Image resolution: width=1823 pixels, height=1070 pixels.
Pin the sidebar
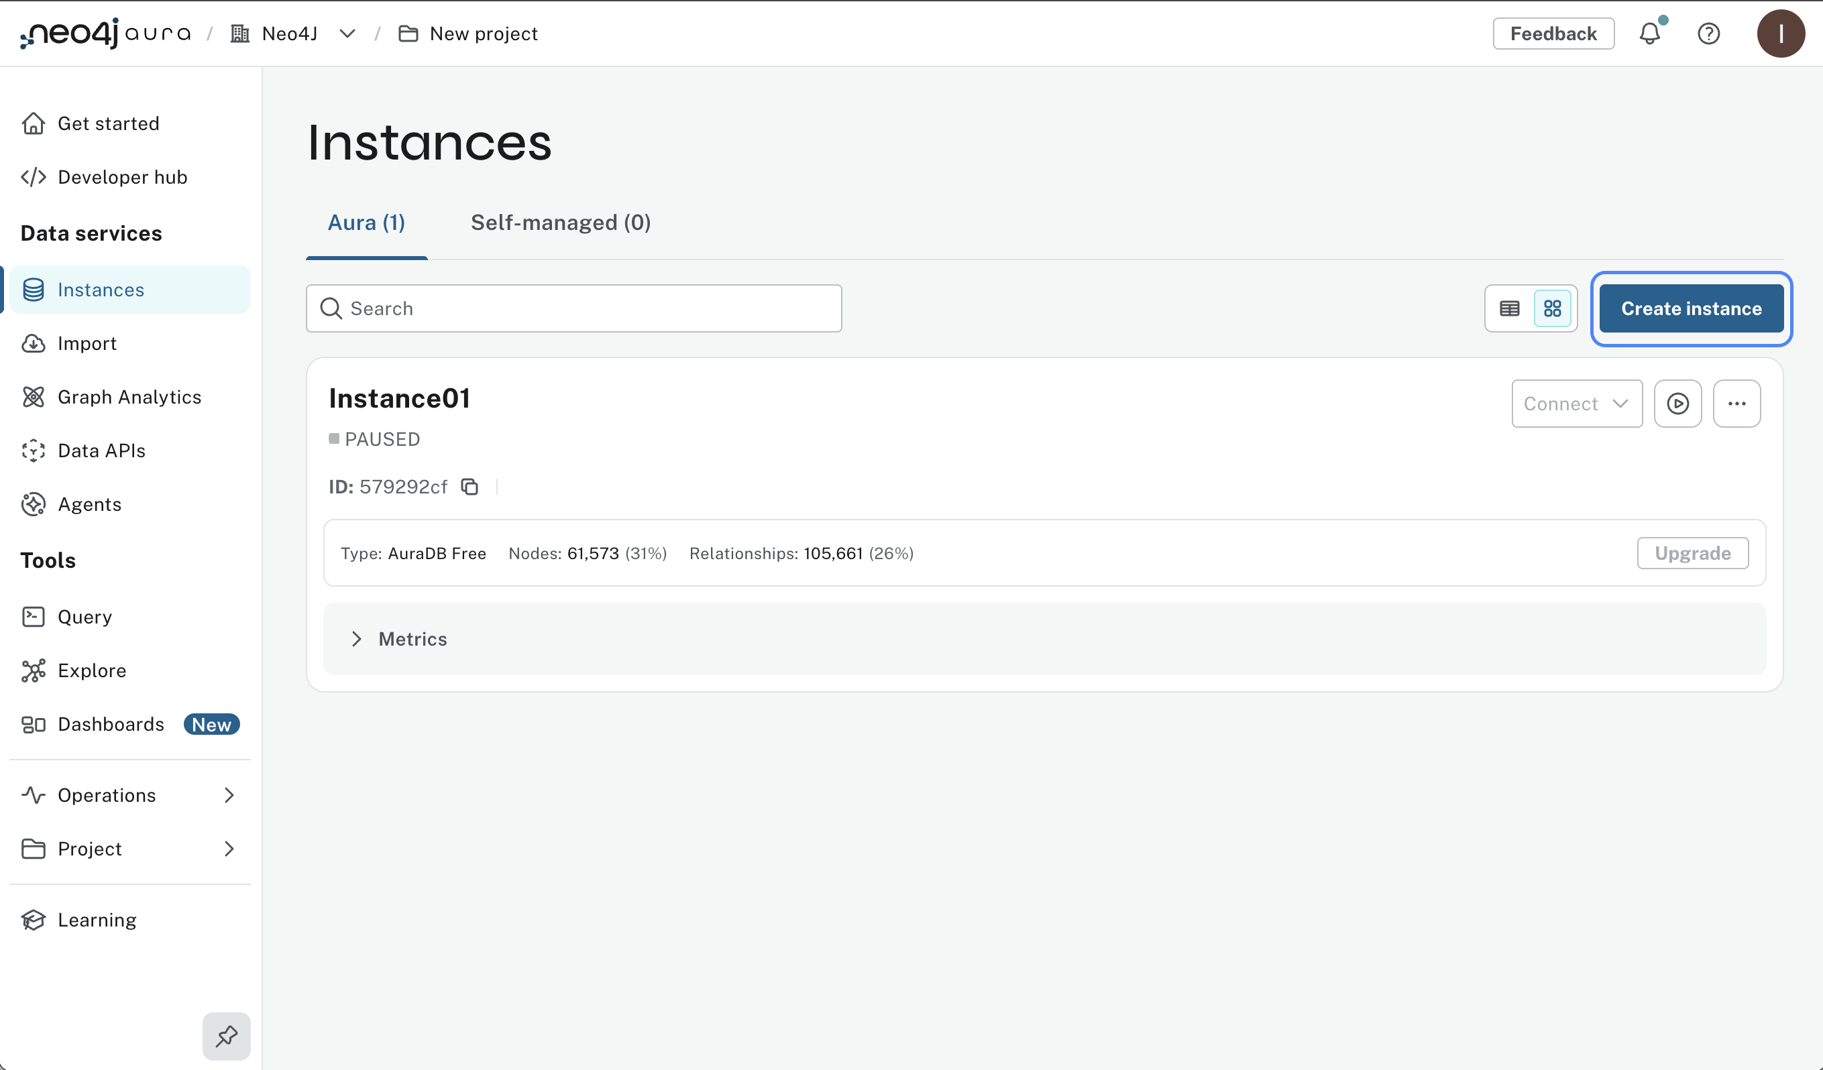(x=226, y=1036)
